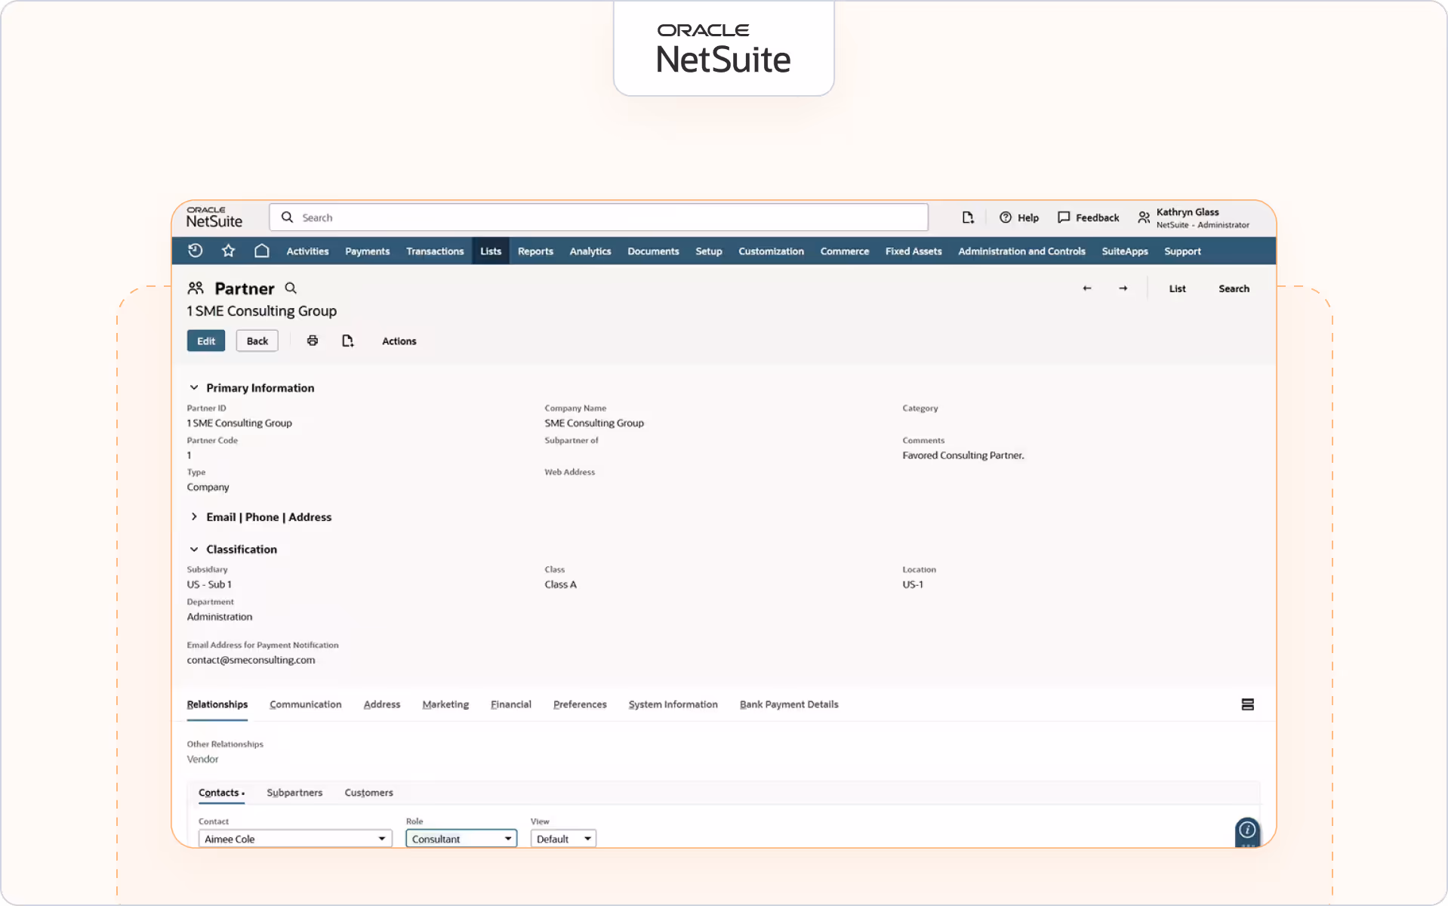Click the Kathryn Glass user name
The image size is (1448, 906).
pos(1188,212)
